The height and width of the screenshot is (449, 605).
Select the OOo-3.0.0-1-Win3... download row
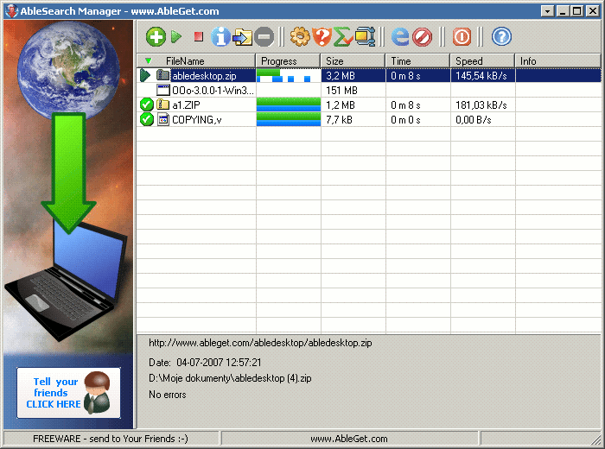click(x=369, y=90)
